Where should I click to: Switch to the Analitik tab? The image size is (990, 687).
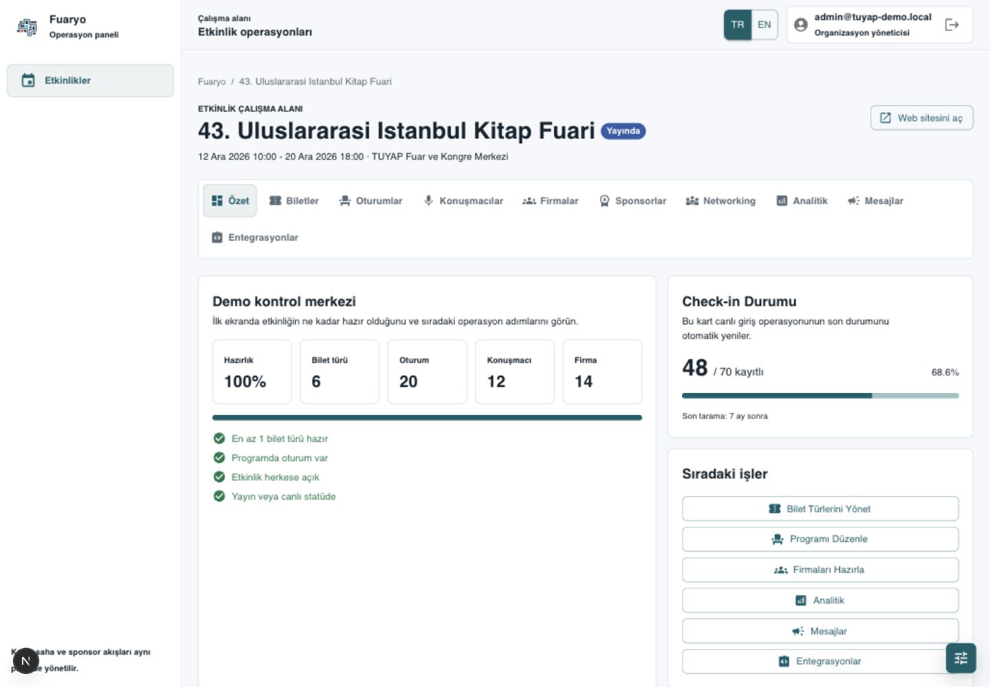point(802,201)
